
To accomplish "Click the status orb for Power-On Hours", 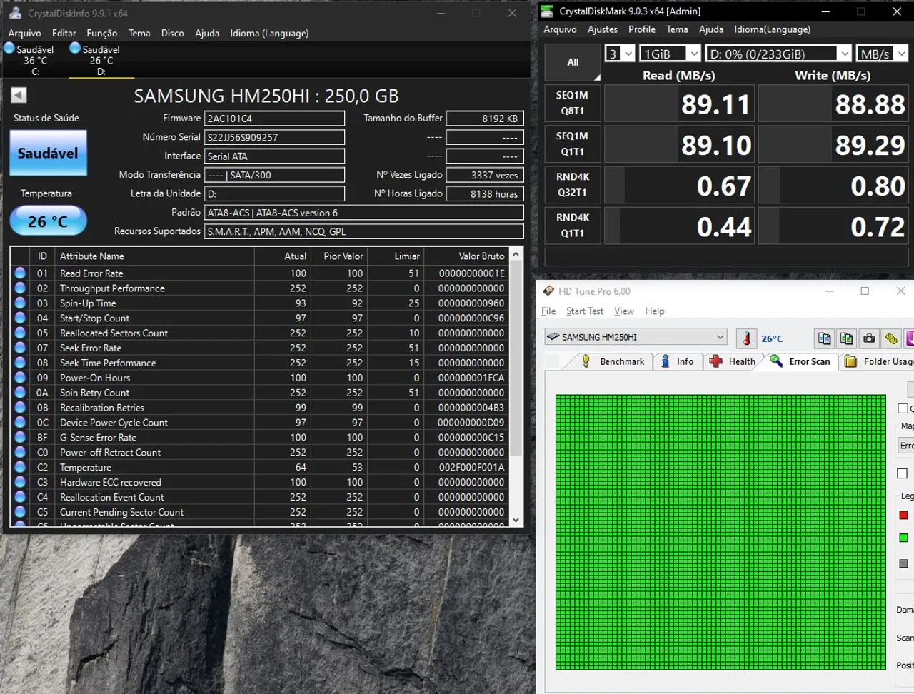I will tap(20, 378).
